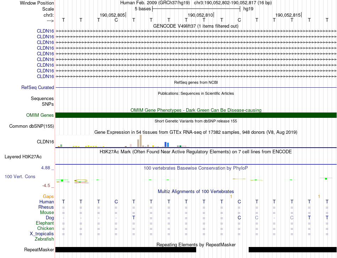Open the GENCODE V49lift37 track title
The width and height of the screenshot is (337, 258).
coord(195,26)
